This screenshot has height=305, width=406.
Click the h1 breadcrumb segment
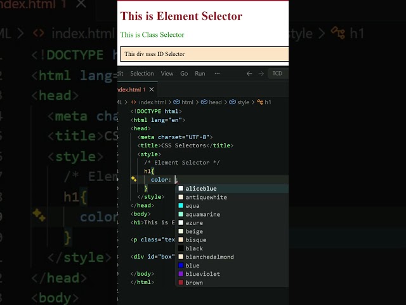click(x=264, y=102)
